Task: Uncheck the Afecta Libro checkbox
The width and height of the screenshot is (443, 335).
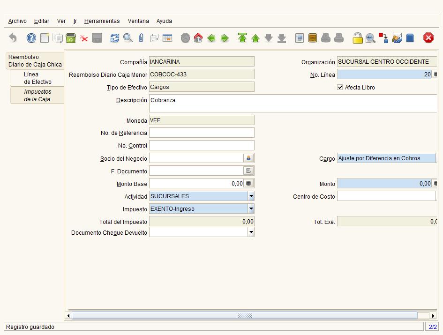Action: [x=340, y=87]
